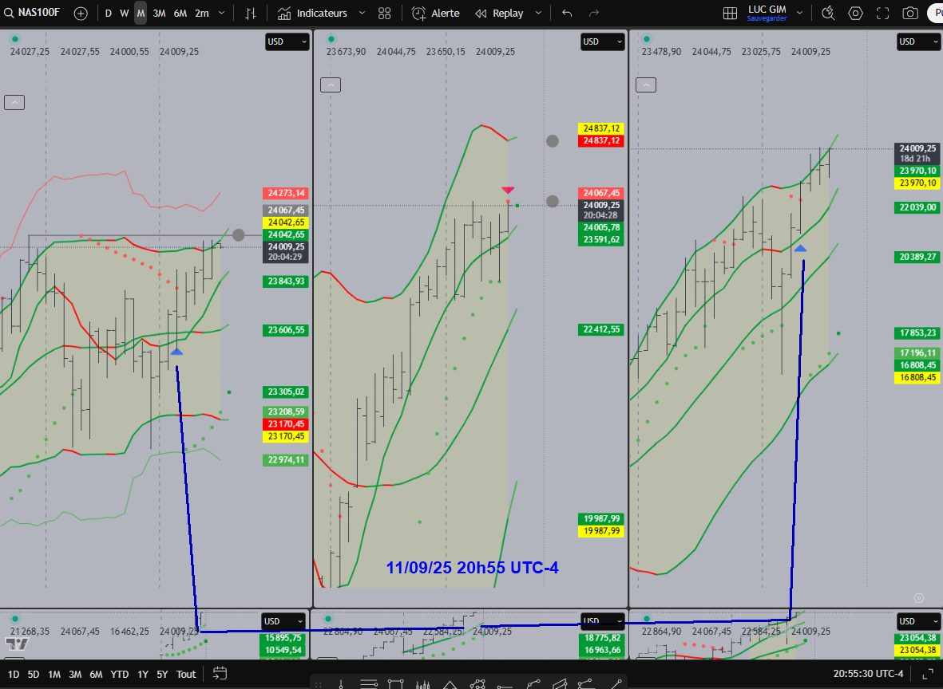Click green price label 22 039,00
Screen dimensions: 943x689
(917, 207)
